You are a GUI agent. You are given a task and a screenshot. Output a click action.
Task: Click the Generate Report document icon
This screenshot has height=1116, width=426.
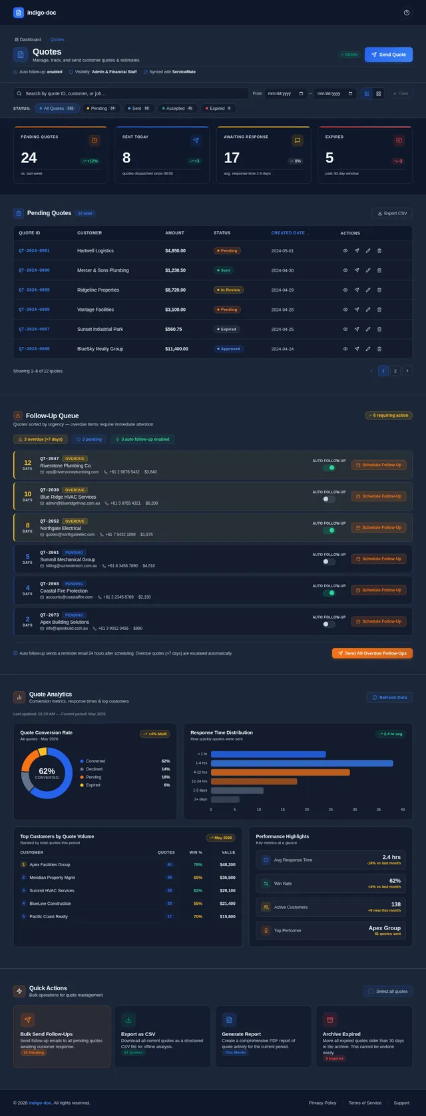point(229,1019)
